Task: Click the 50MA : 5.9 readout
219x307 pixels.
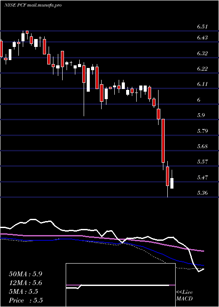Action: [x=25, y=274]
